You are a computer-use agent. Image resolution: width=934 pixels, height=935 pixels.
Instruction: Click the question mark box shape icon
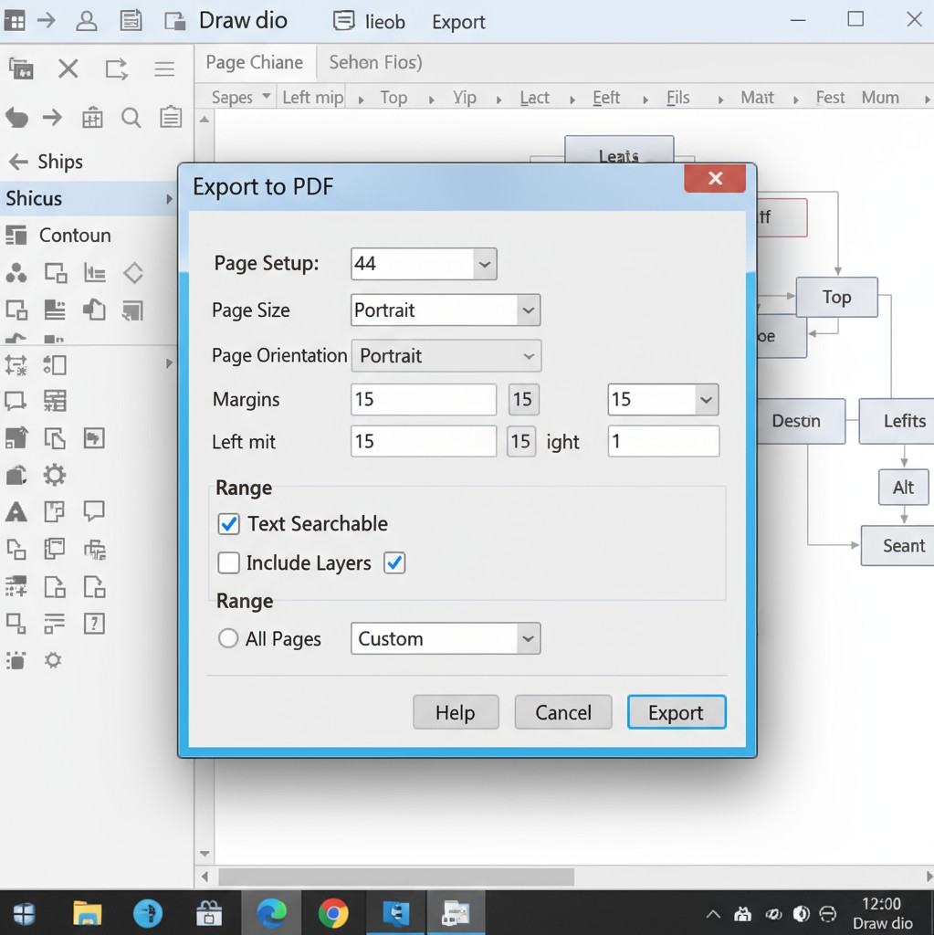[94, 624]
